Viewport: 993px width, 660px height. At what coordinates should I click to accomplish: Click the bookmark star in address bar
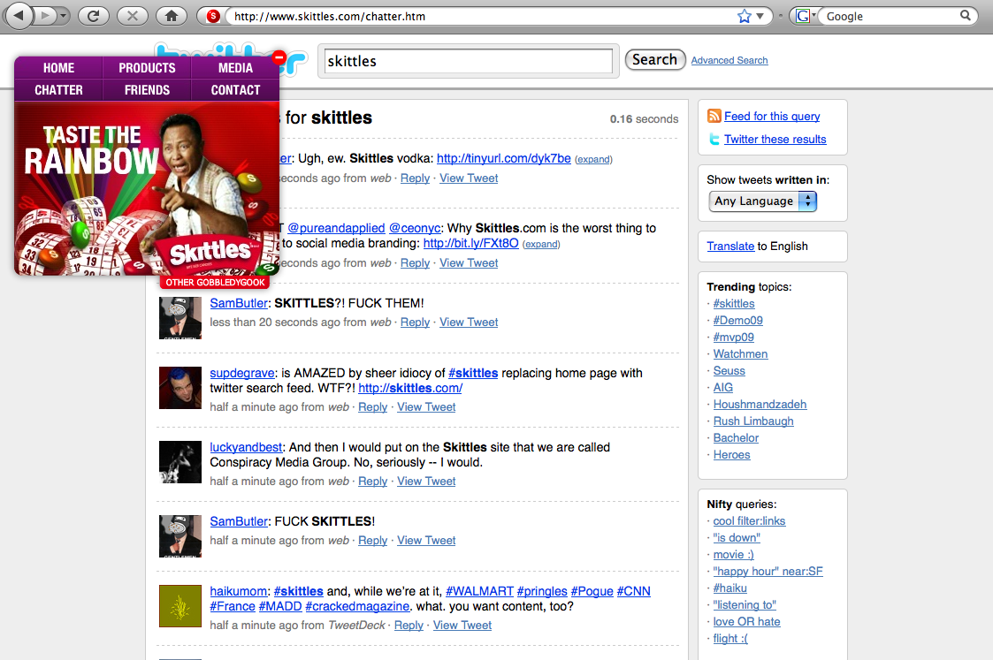(745, 16)
